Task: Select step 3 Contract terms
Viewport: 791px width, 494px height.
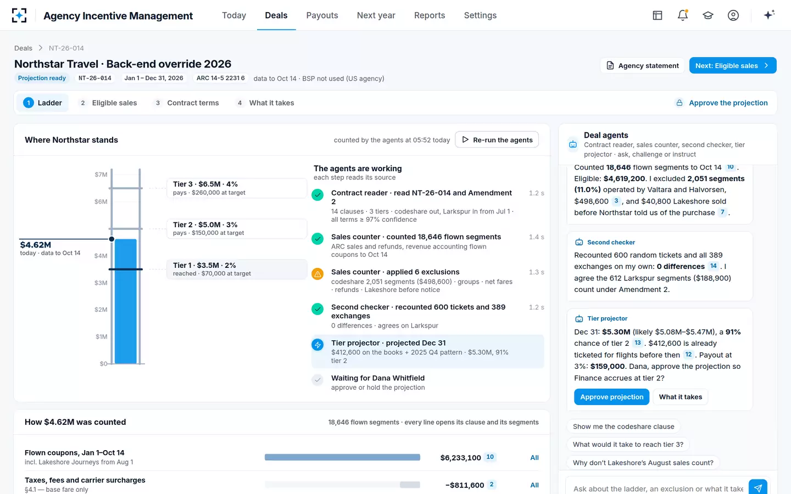Action: tap(187, 103)
